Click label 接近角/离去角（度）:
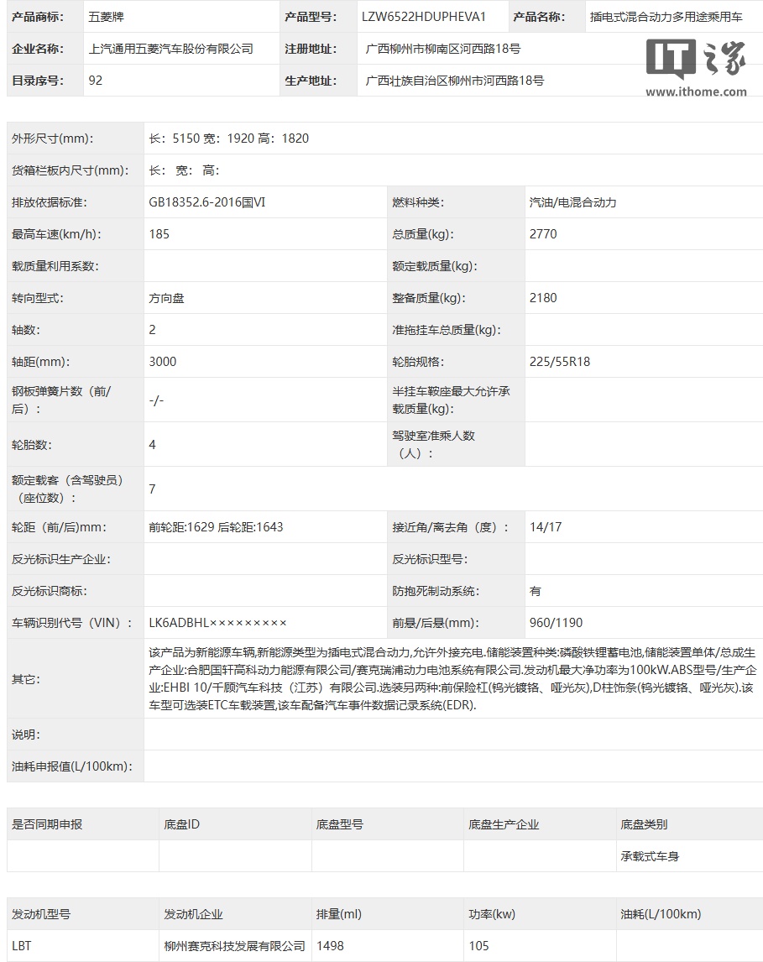763x962 pixels. [x=451, y=527]
